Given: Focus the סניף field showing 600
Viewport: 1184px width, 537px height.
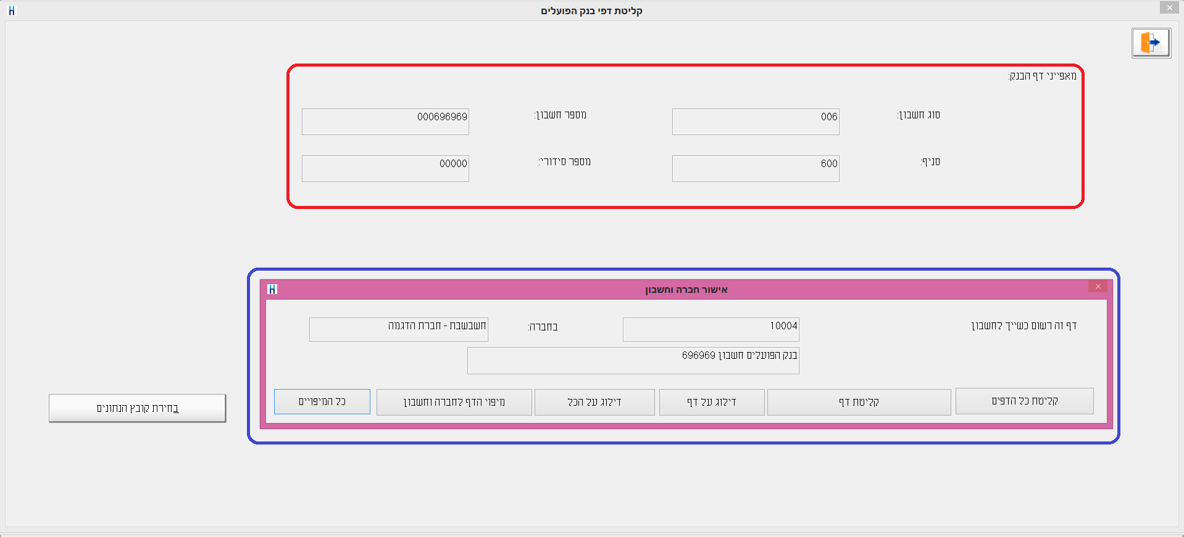Looking at the screenshot, I should [756, 168].
